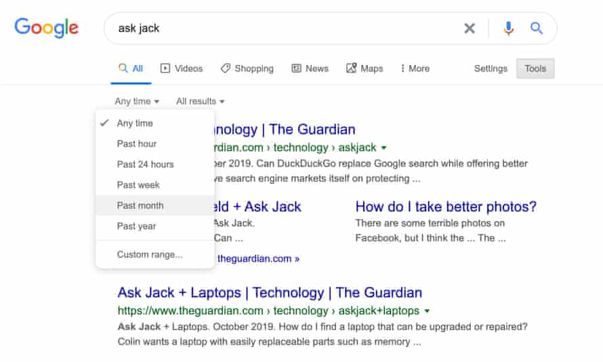
Task: Open the News results tab
Action: pos(310,68)
